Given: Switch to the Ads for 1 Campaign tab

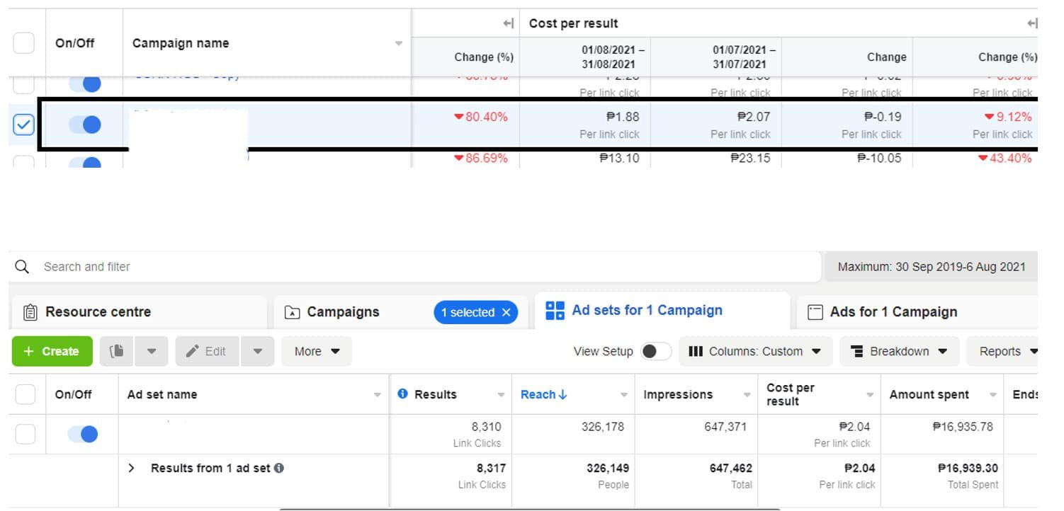Looking at the screenshot, I should point(893,312).
